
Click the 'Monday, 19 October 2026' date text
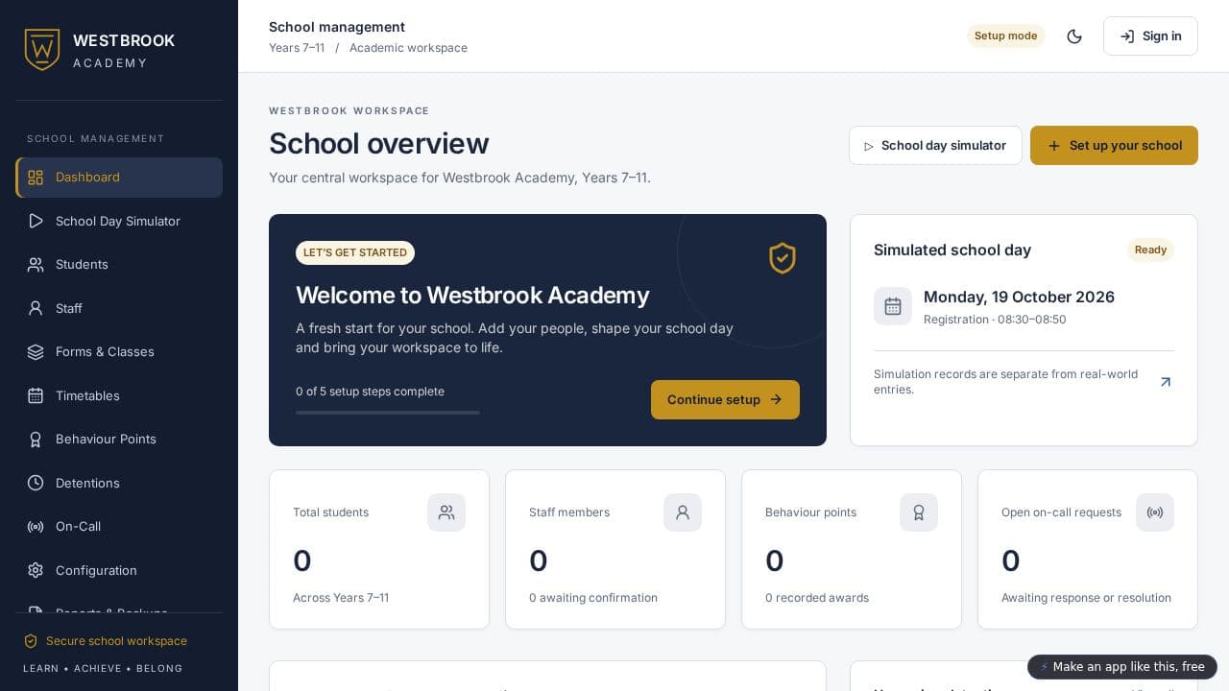click(1019, 298)
